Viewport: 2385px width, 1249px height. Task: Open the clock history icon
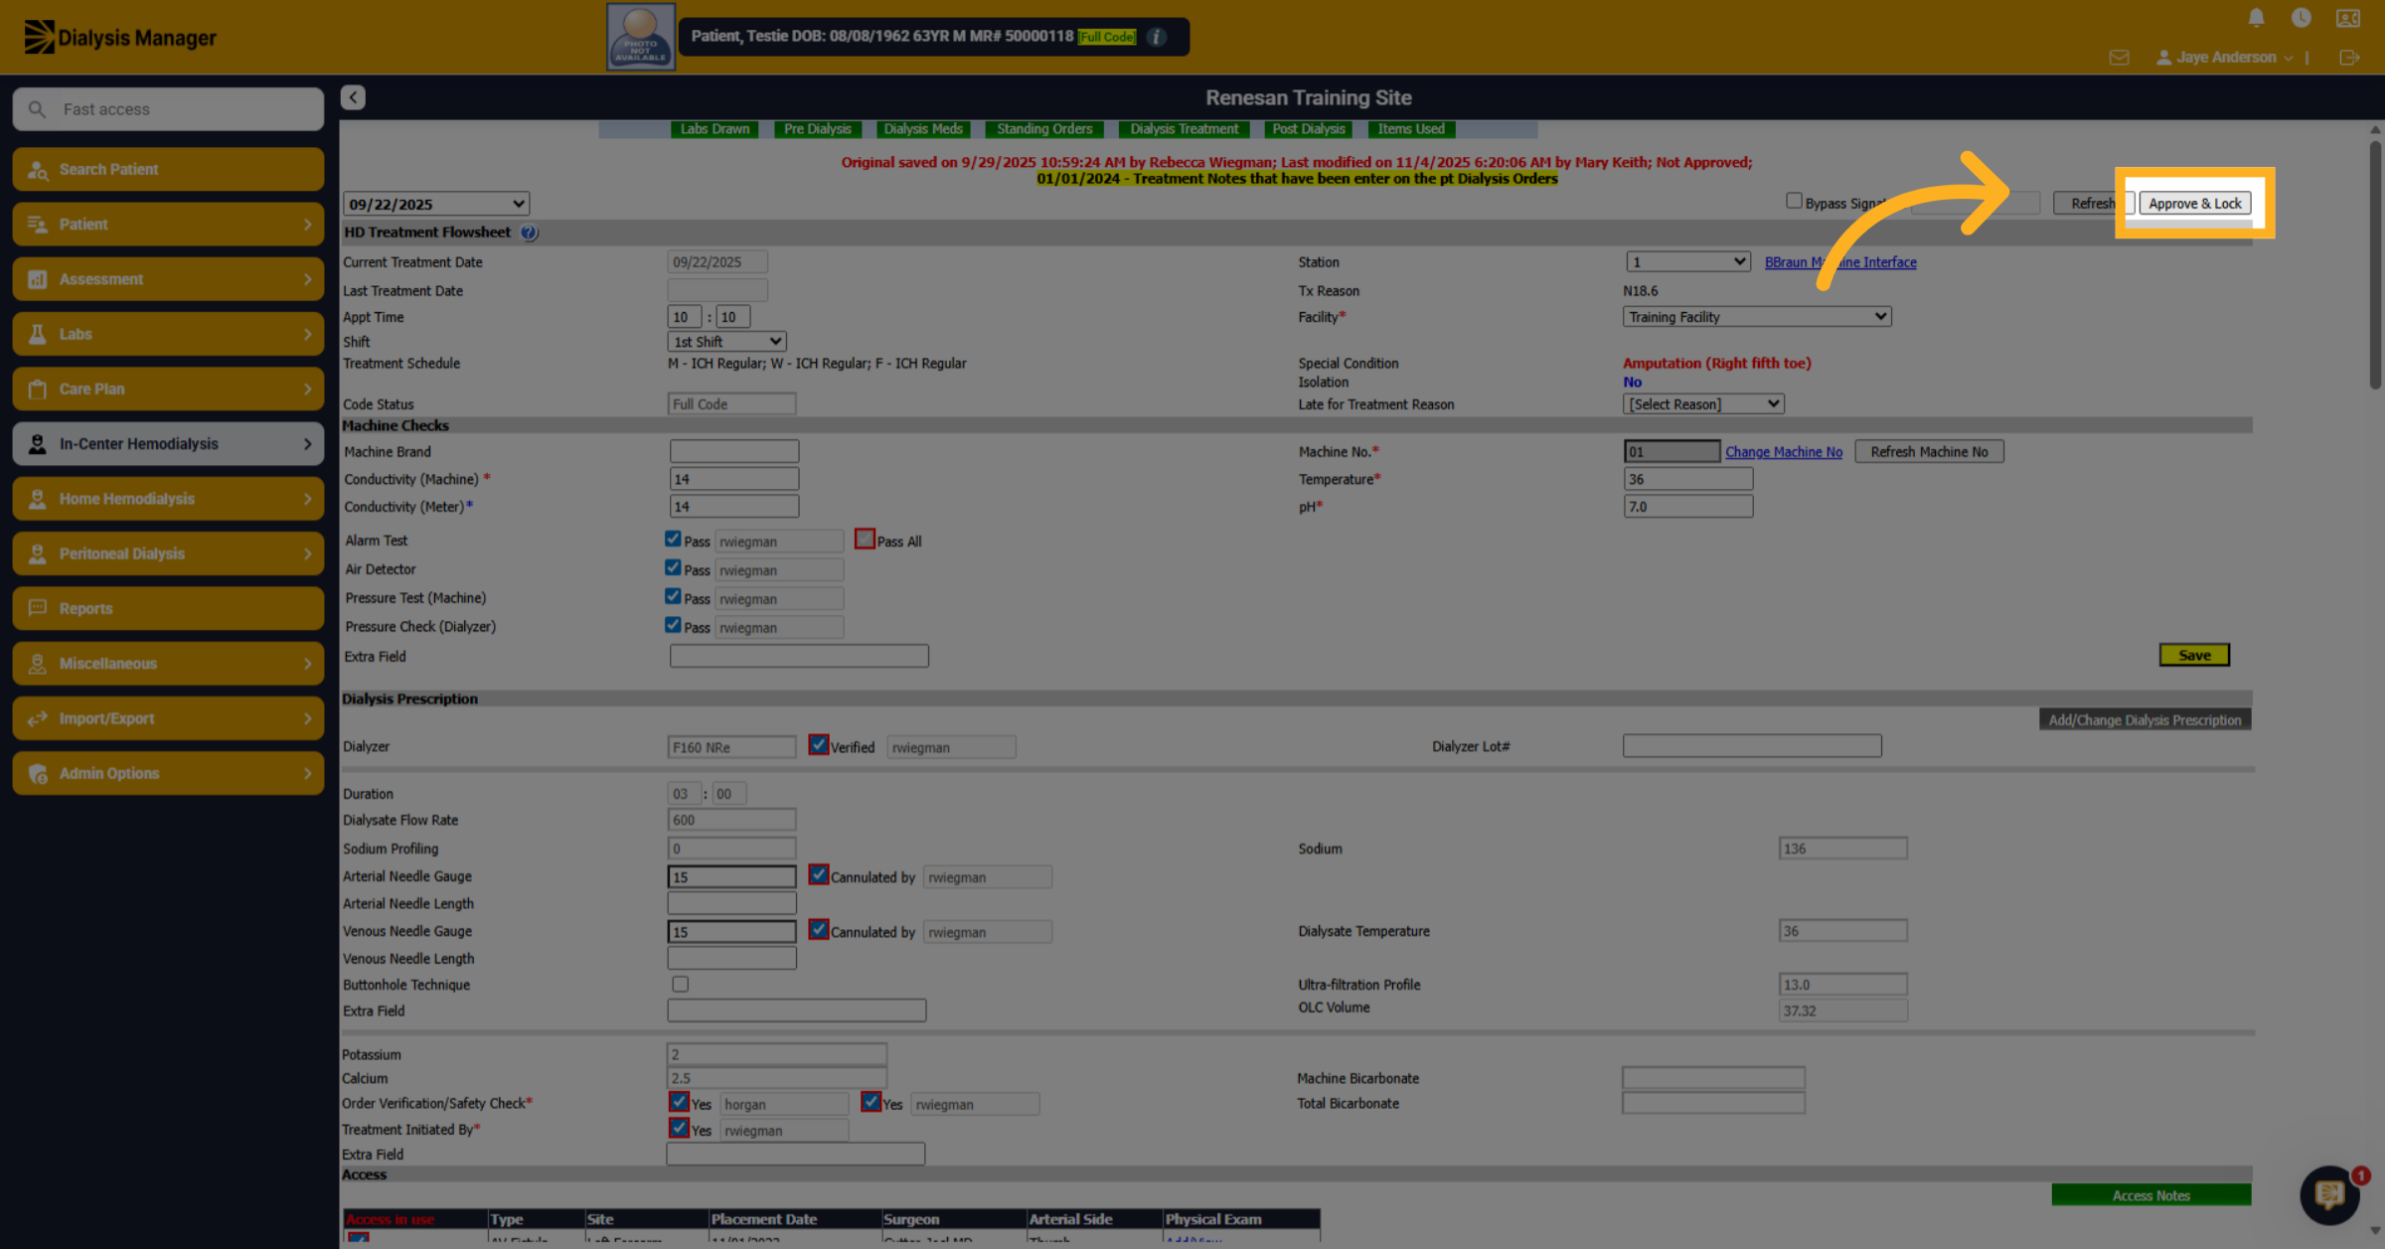[x=2301, y=17]
